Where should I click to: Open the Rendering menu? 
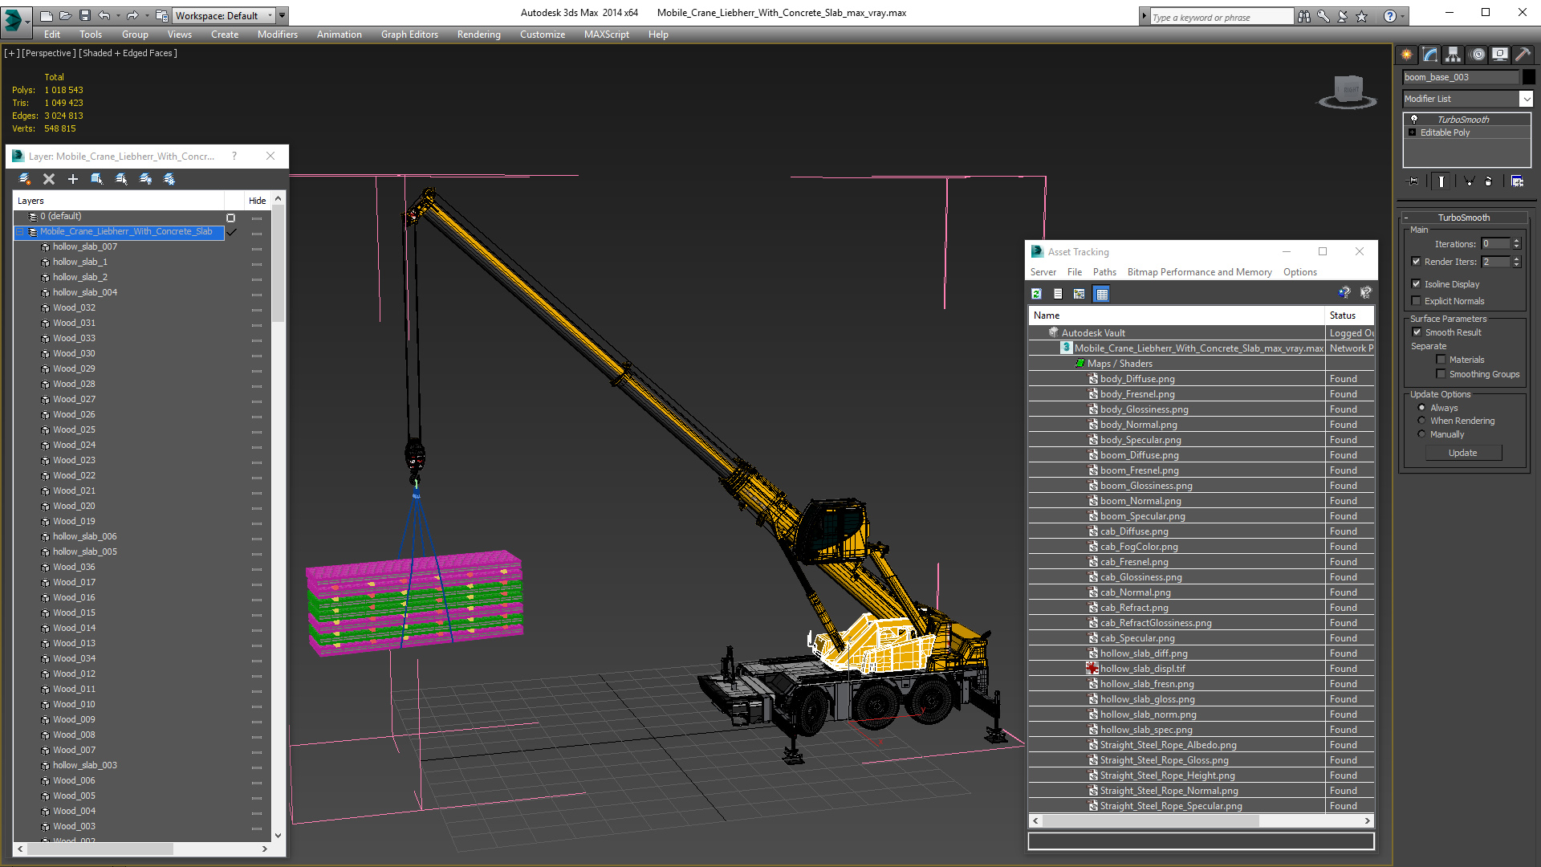click(x=478, y=35)
